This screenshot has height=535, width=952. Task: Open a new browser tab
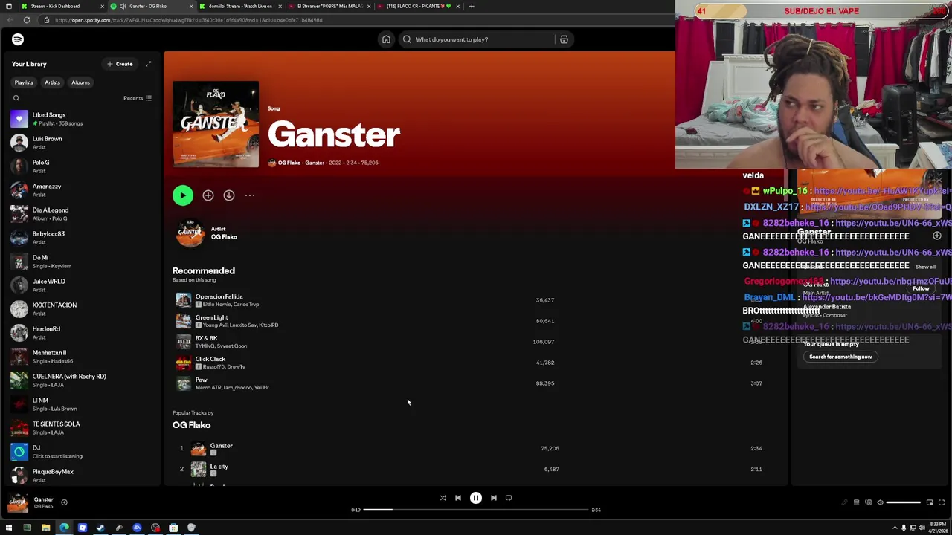[x=471, y=6]
